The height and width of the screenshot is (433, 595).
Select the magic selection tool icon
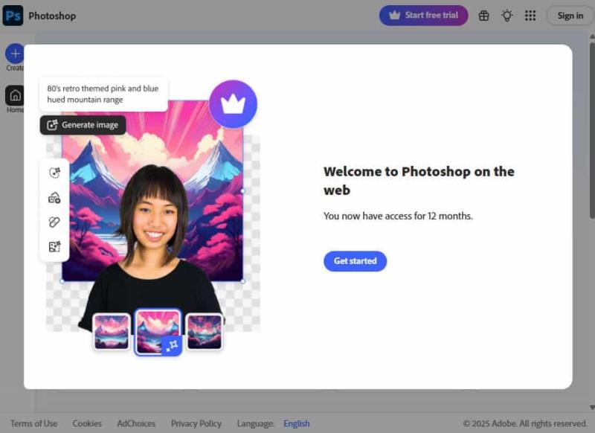pyautogui.click(x=54, y=172)
